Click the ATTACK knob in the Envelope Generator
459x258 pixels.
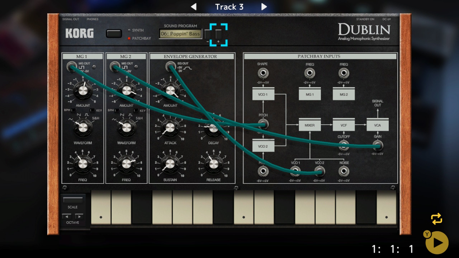point(170,127)
